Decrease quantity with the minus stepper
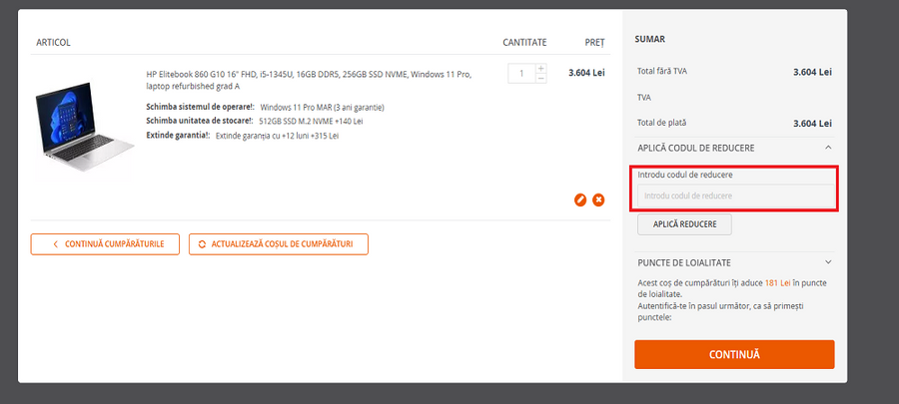This screenshot has height=404, width=899. tap(541, 78)
